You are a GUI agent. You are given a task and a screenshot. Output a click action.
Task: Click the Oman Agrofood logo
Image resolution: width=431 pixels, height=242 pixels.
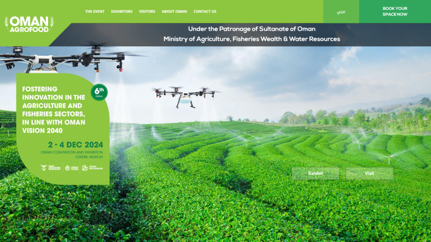point(29,24)
